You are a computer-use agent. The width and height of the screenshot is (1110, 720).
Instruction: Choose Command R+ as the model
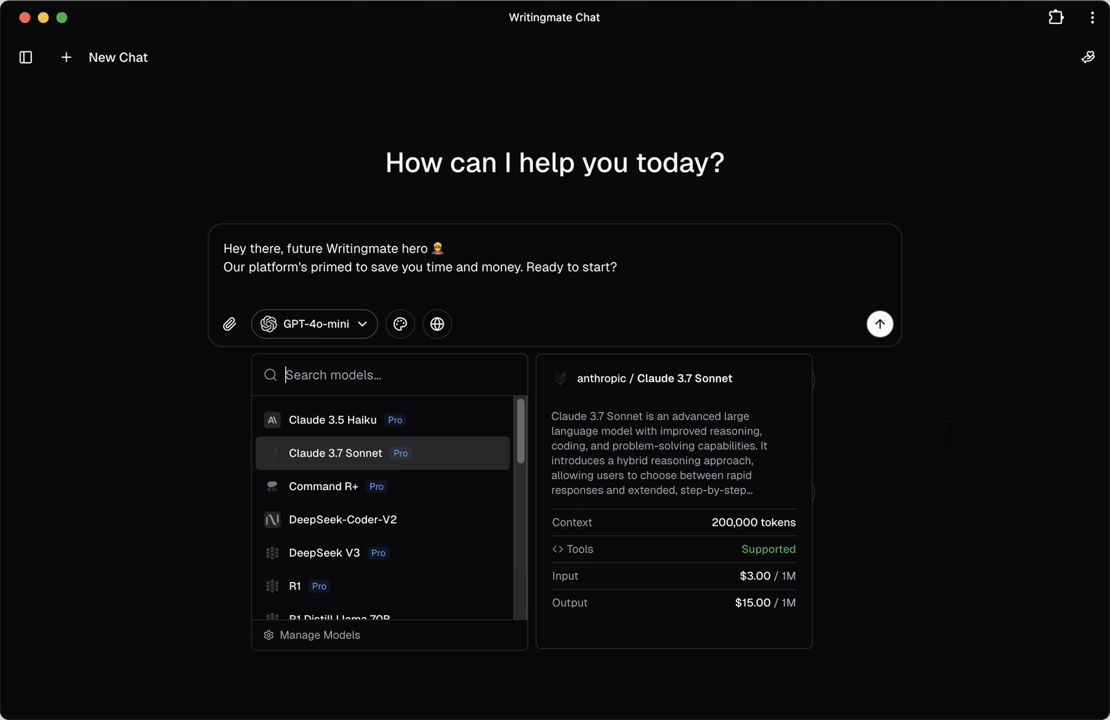click(323, 486)
